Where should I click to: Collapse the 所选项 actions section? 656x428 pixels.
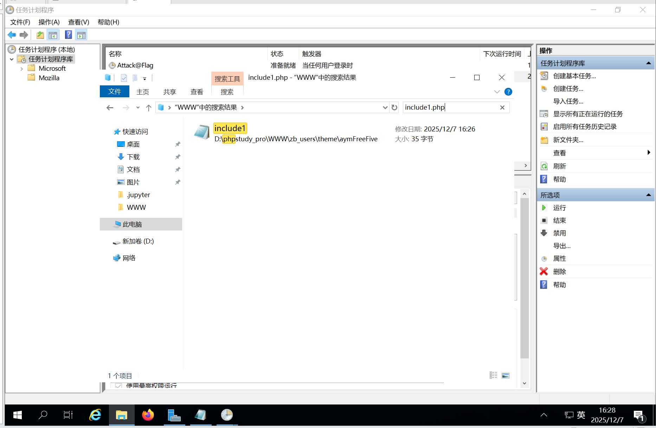pyautogui.click(x=649, y=195)
